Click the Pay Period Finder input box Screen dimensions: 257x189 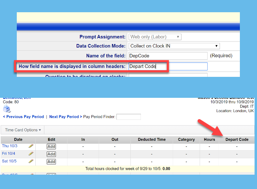coord(128,117)
